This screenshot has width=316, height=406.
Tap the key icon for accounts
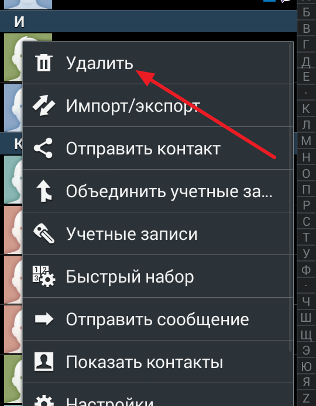[44, 233]
